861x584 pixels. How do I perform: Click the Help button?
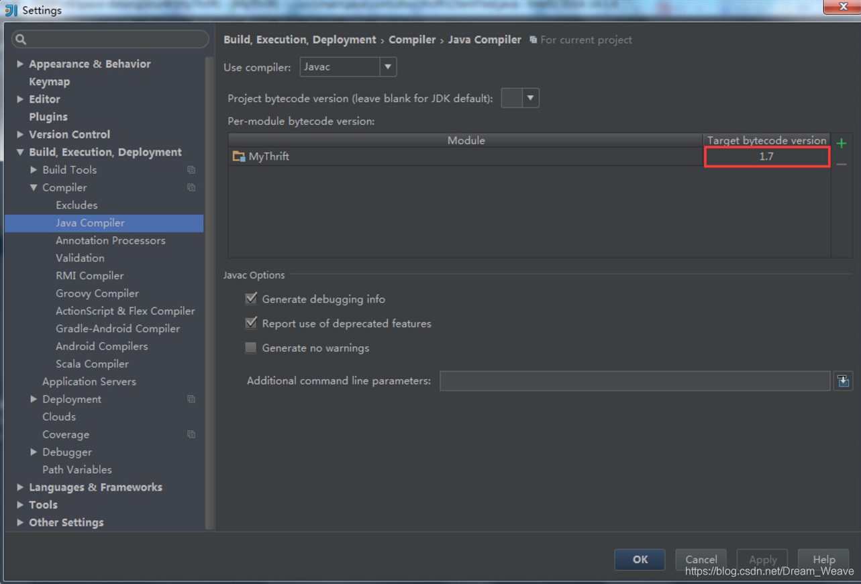coord(823,559)
